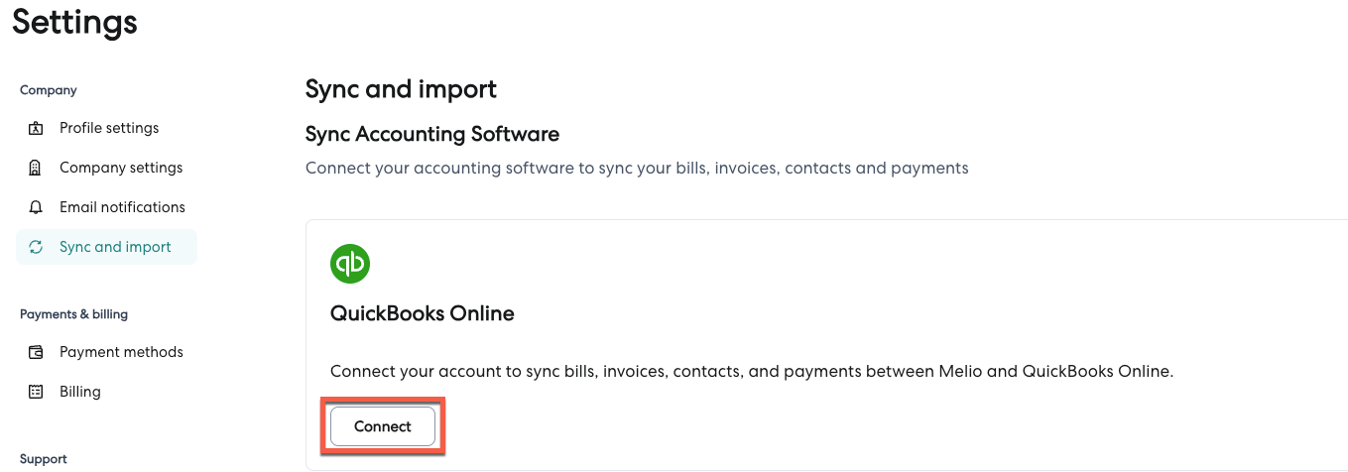Go to Company settings label
1348x472 pixels.
click(121, 168)
